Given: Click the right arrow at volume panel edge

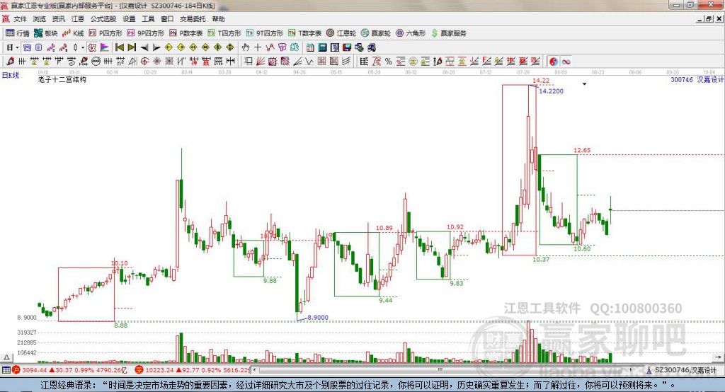Looking at the screenshot, I should 718,357.
